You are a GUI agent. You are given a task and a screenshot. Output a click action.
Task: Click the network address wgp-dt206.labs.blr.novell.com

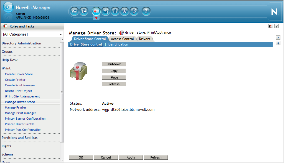(128, 110)
